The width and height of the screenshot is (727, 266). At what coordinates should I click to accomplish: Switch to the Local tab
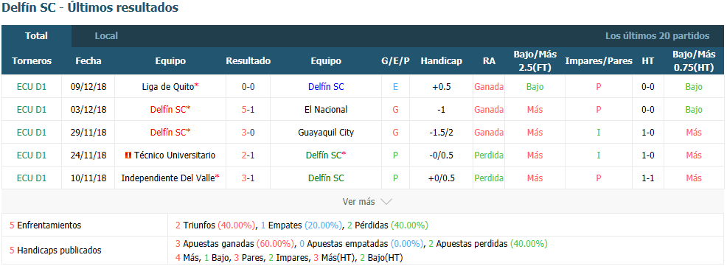tap(106, 35)
